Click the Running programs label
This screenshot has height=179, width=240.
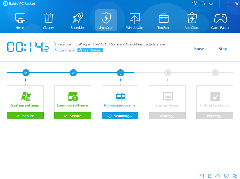(x=120, y=105)
